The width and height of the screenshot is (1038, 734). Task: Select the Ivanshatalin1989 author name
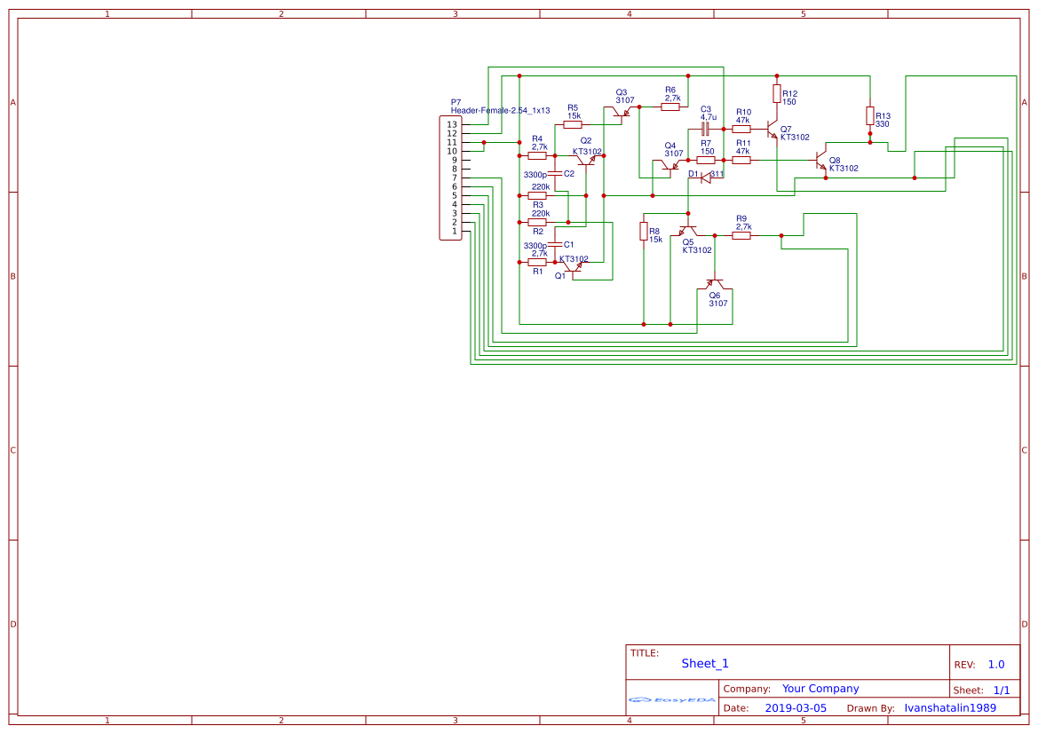(x=950, y=707)
